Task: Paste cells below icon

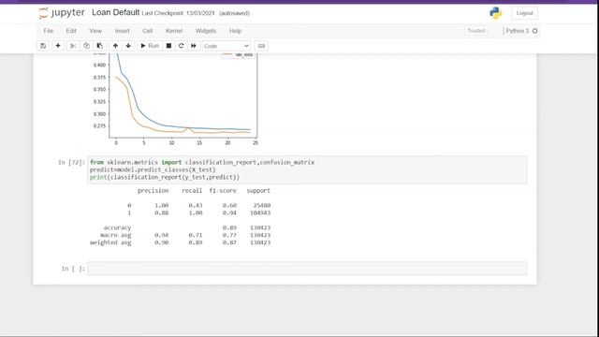Action: coord(100,46)
